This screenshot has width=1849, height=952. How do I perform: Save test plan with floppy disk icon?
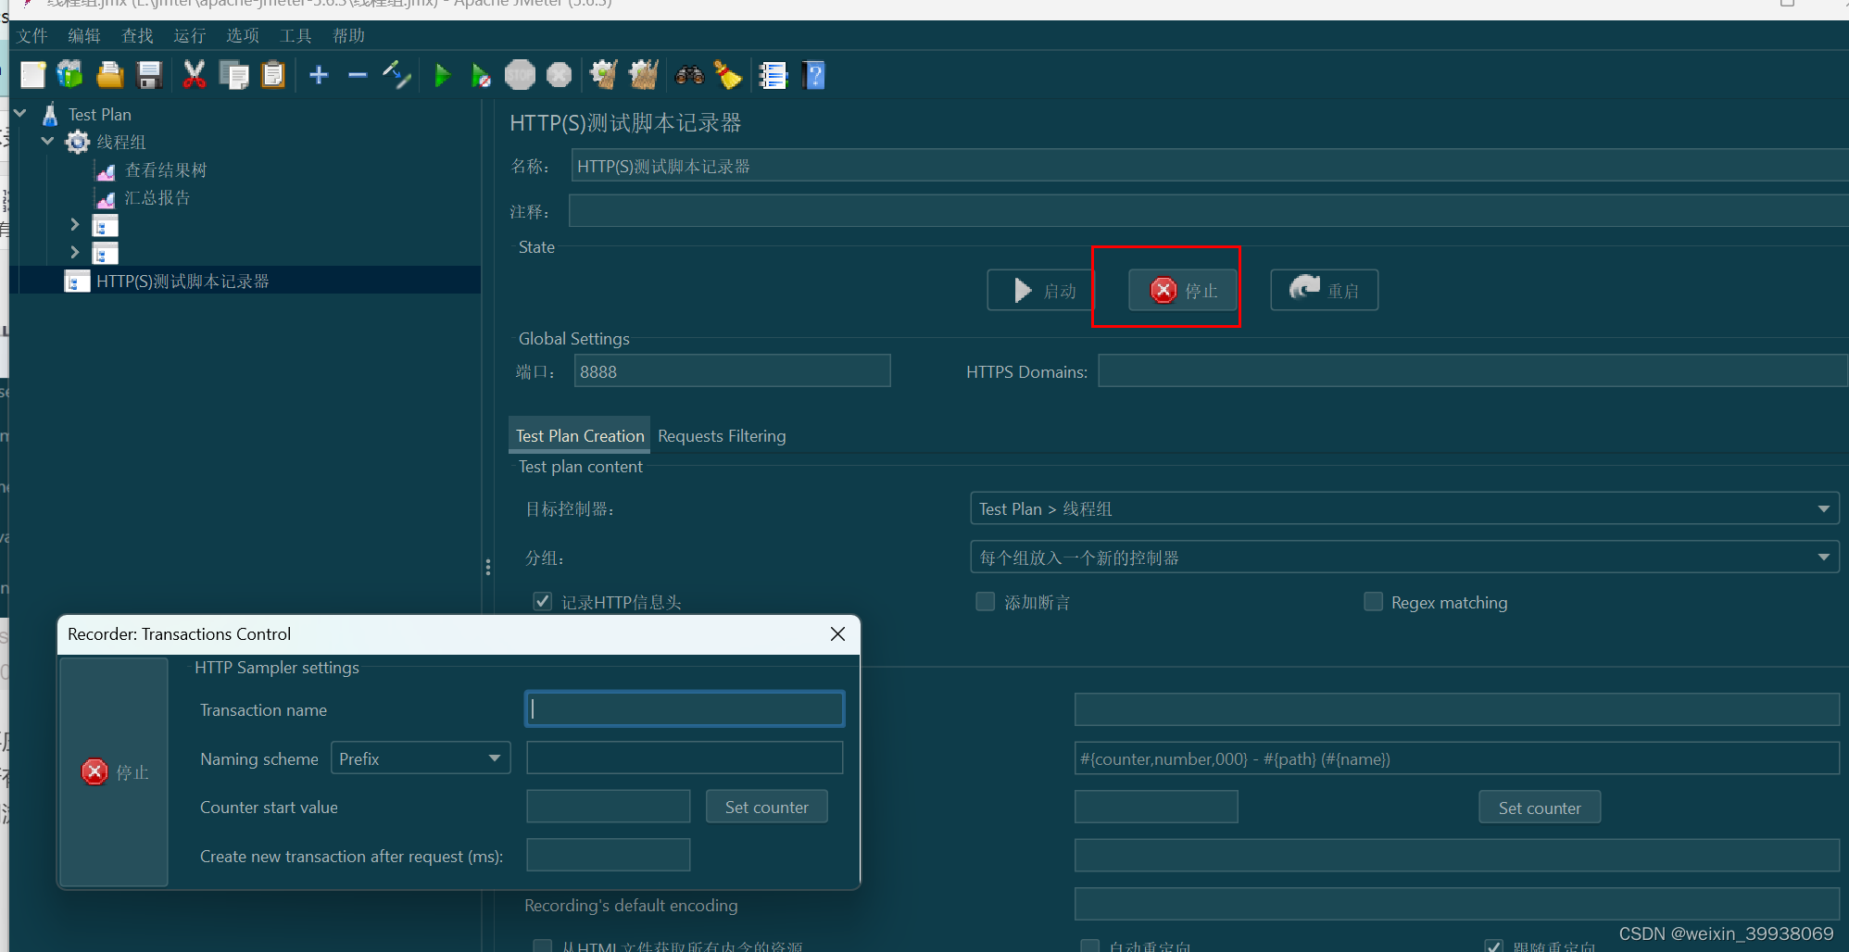[149, 75]
